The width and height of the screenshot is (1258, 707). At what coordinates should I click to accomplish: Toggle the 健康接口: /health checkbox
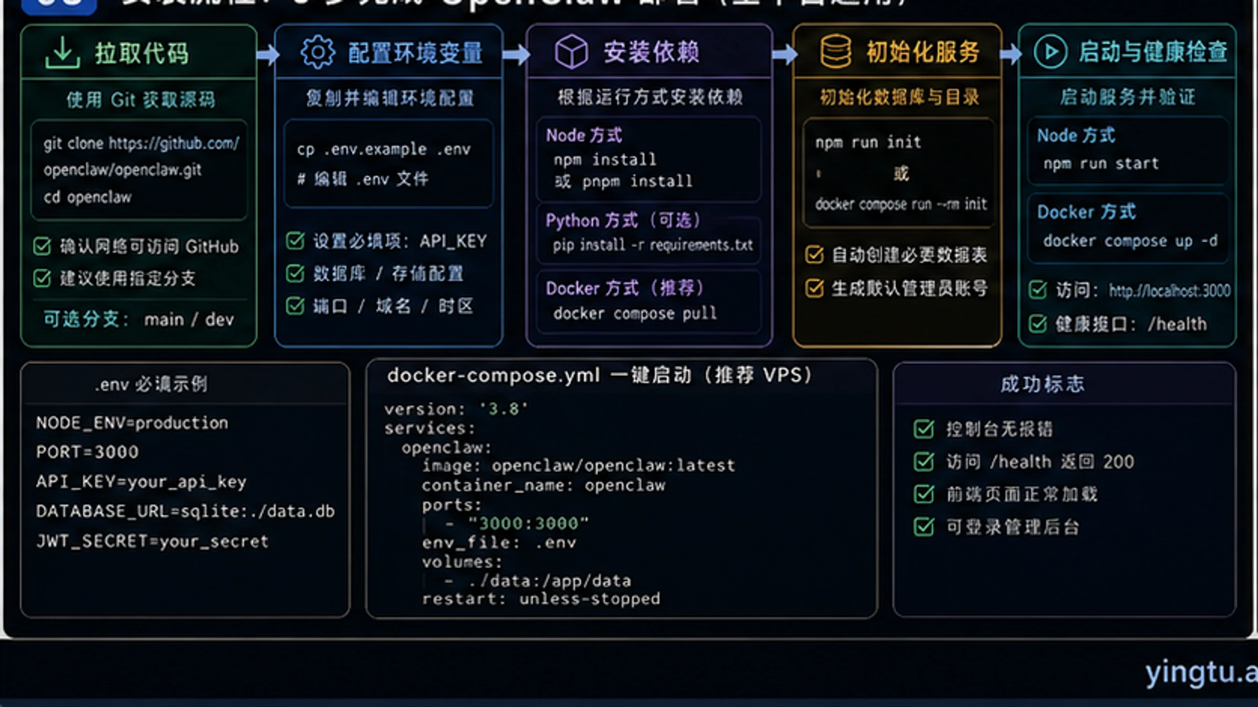[x=1038, y=324]
